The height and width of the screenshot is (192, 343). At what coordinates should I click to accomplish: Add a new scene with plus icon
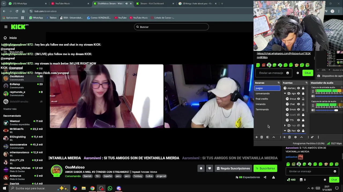pos(256,137)
